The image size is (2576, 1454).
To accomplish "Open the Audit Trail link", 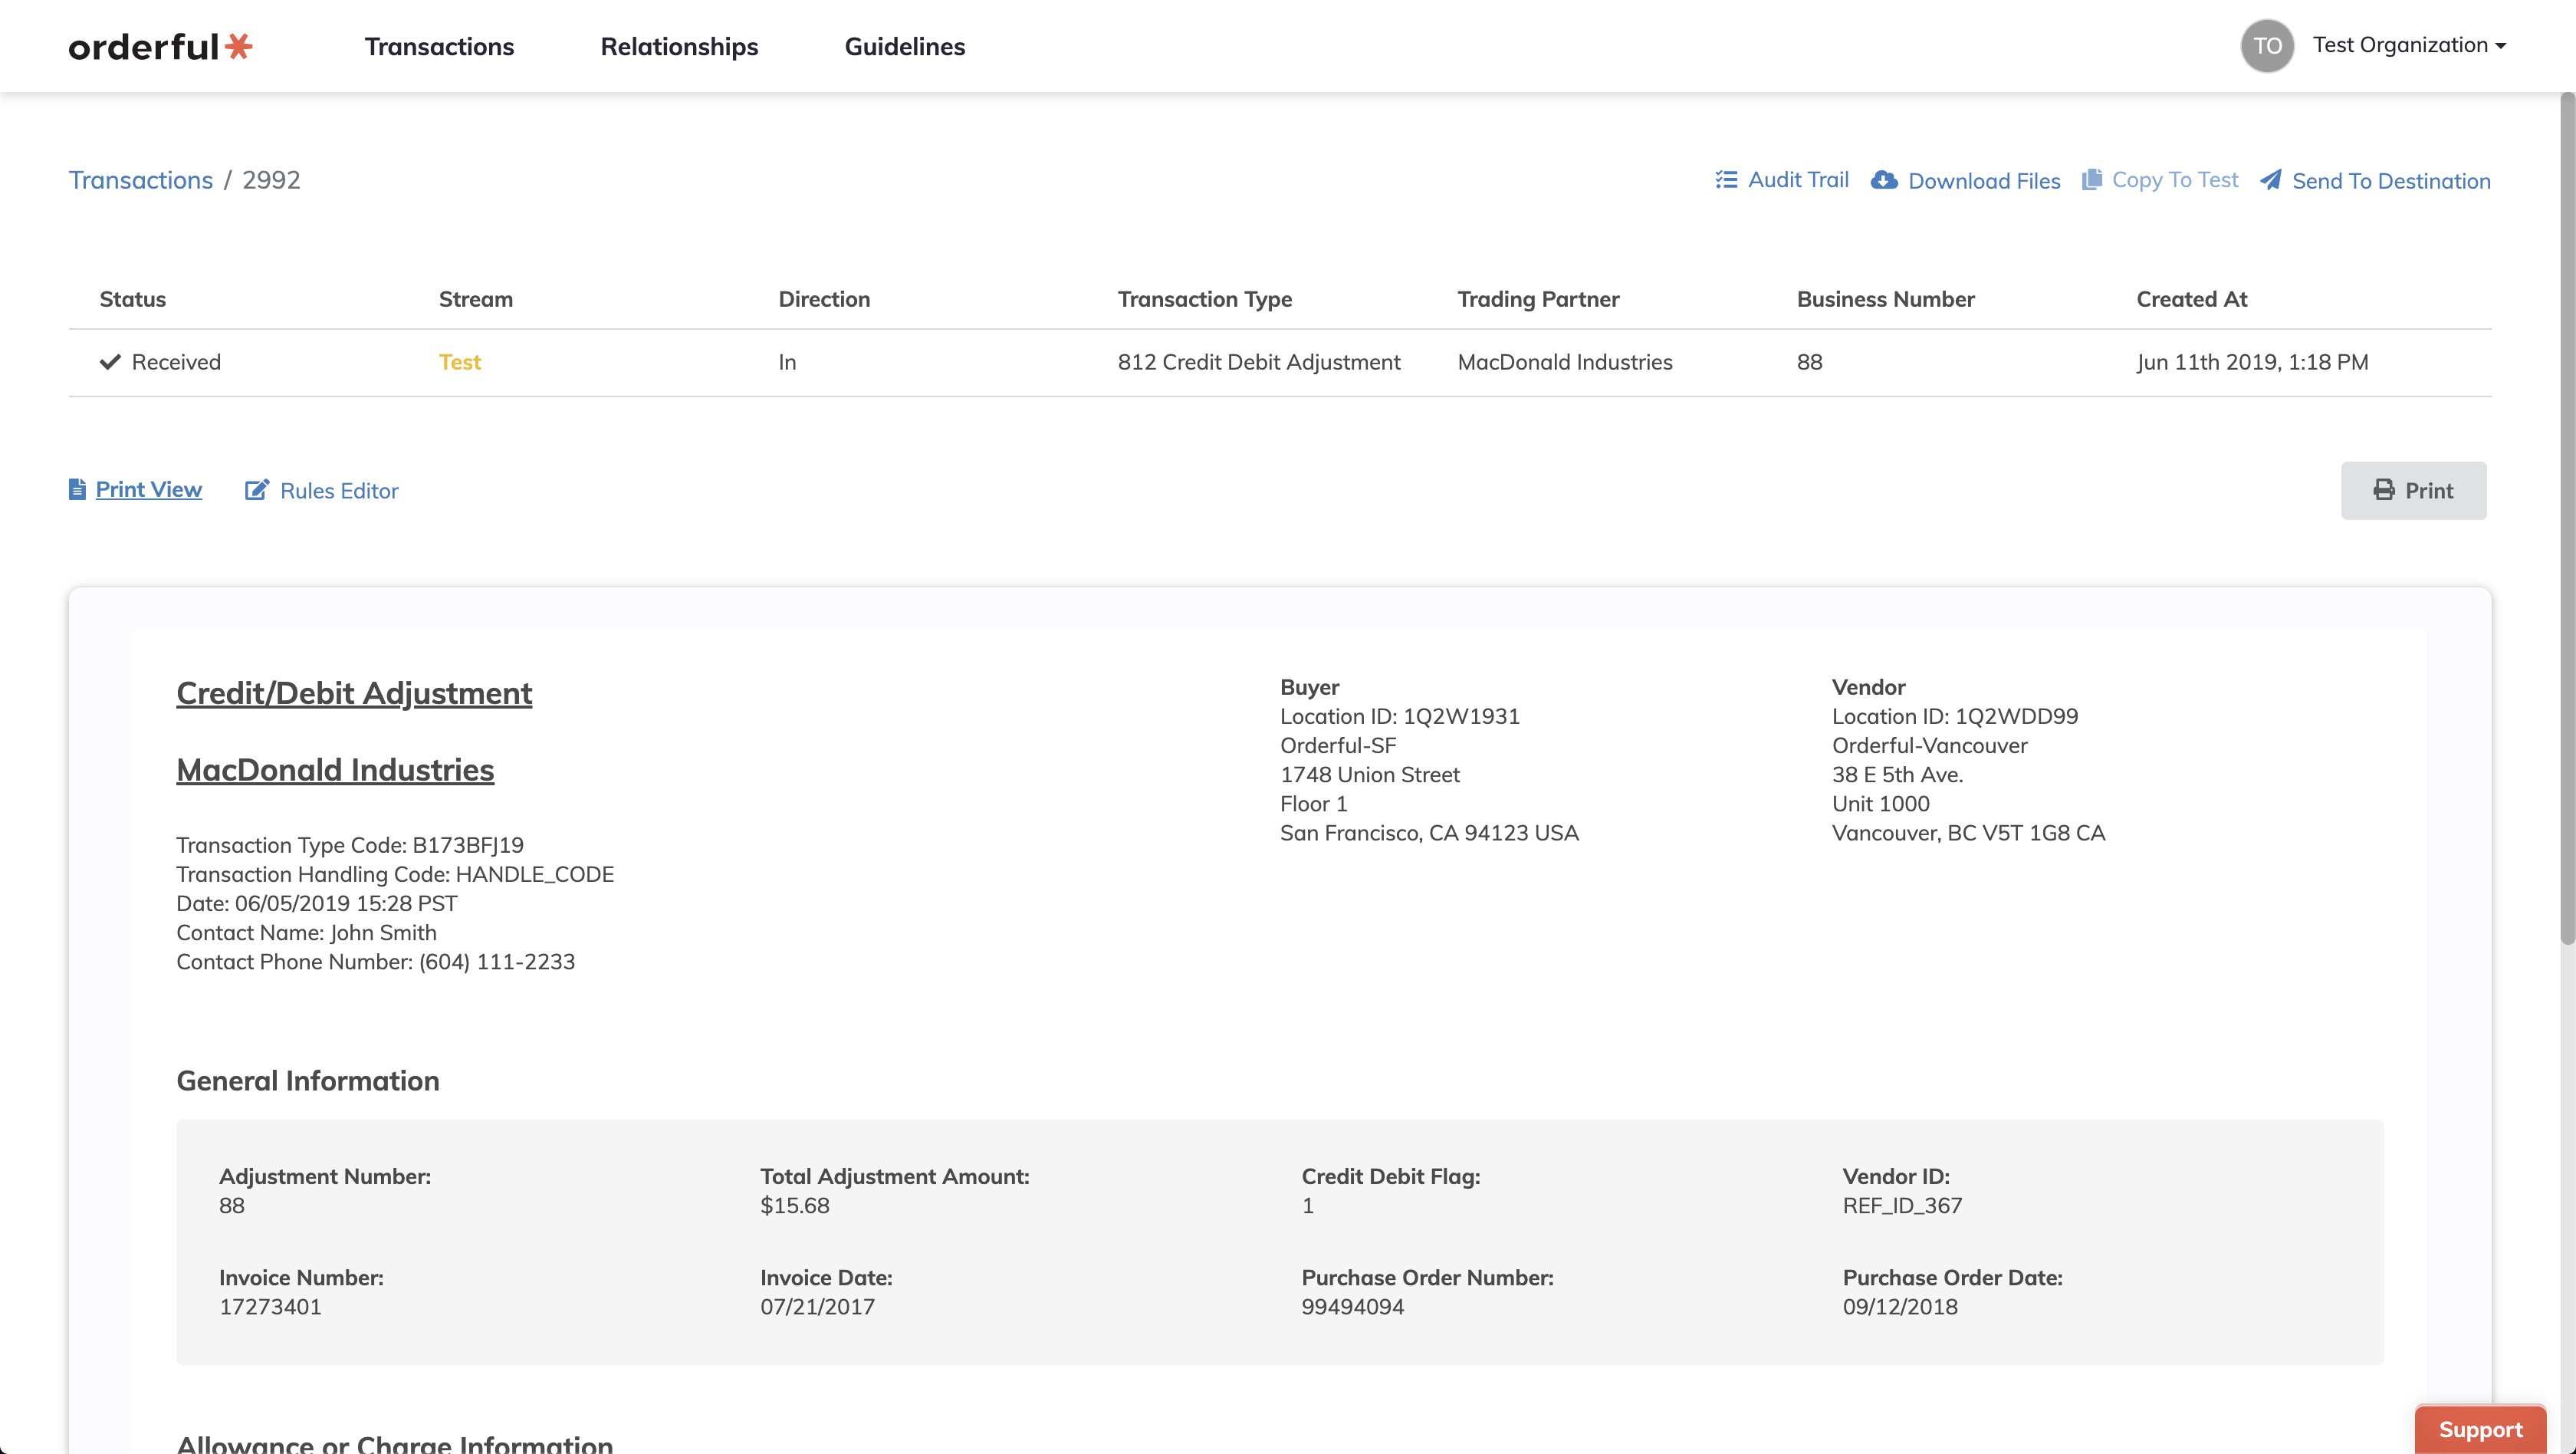I will (1798, 180).
